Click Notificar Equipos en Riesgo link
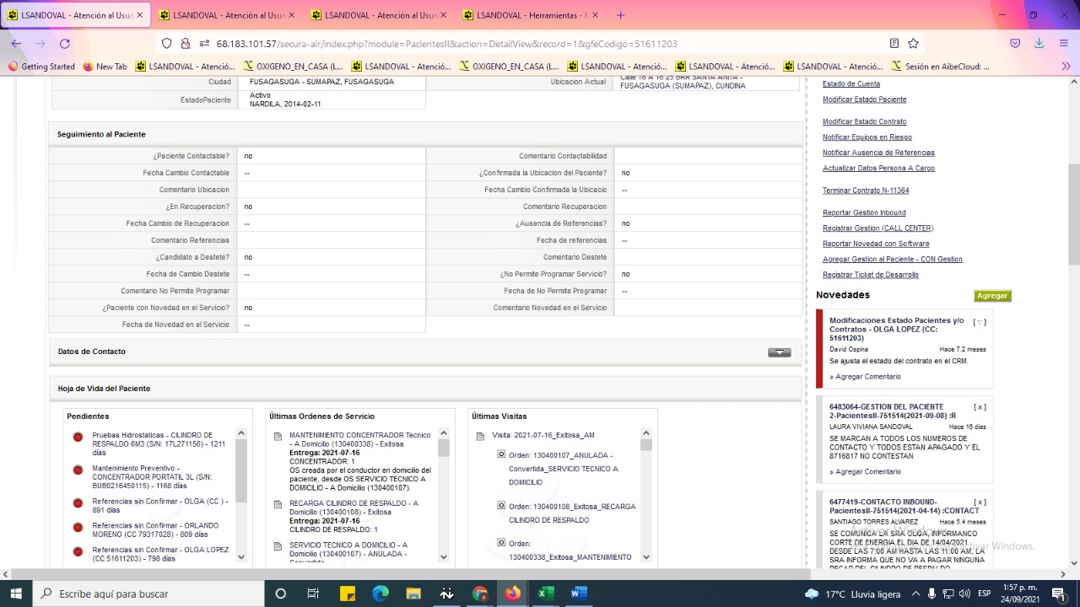Viewport: 1080px width, 607px height. click(x=867, y=137)
